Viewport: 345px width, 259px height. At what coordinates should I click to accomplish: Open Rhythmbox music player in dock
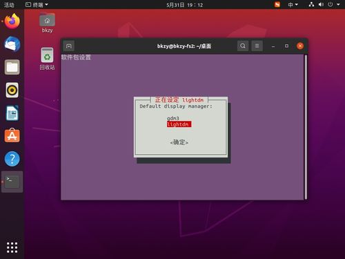12,90
